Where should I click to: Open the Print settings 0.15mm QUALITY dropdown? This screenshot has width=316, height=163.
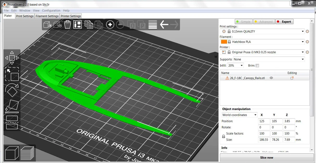(262, 31)
